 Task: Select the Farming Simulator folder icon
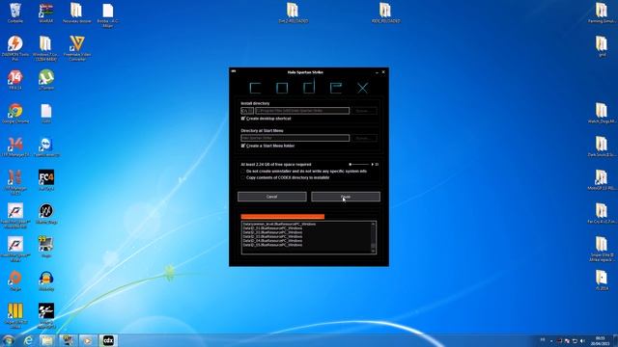click(x=602, y=13)
